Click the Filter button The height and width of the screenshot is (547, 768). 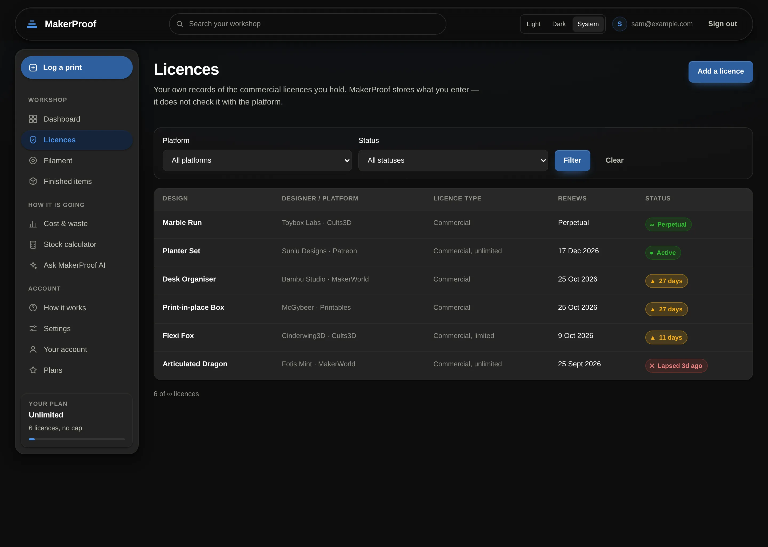tap(572, 160)
